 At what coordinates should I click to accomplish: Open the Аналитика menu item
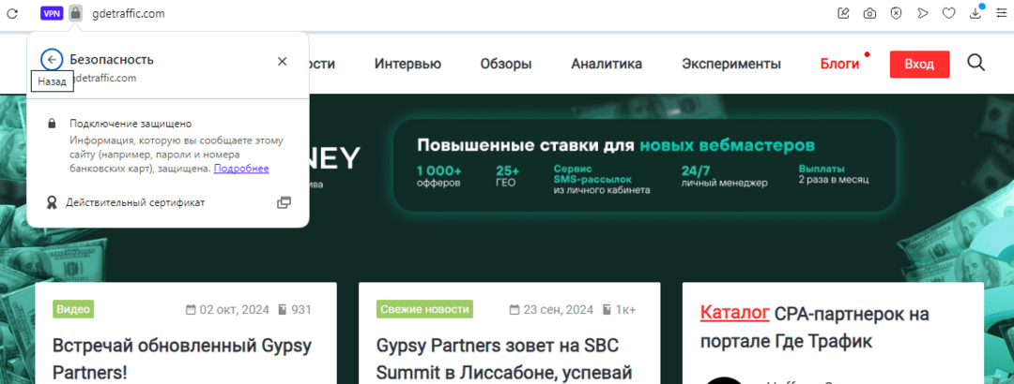point(607,64)
